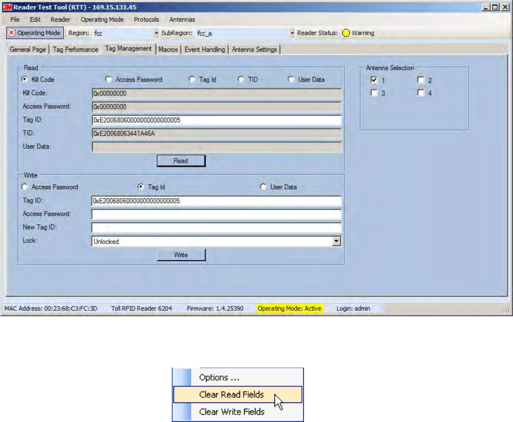Click the User Data field in Read group

tap(217, 147)
